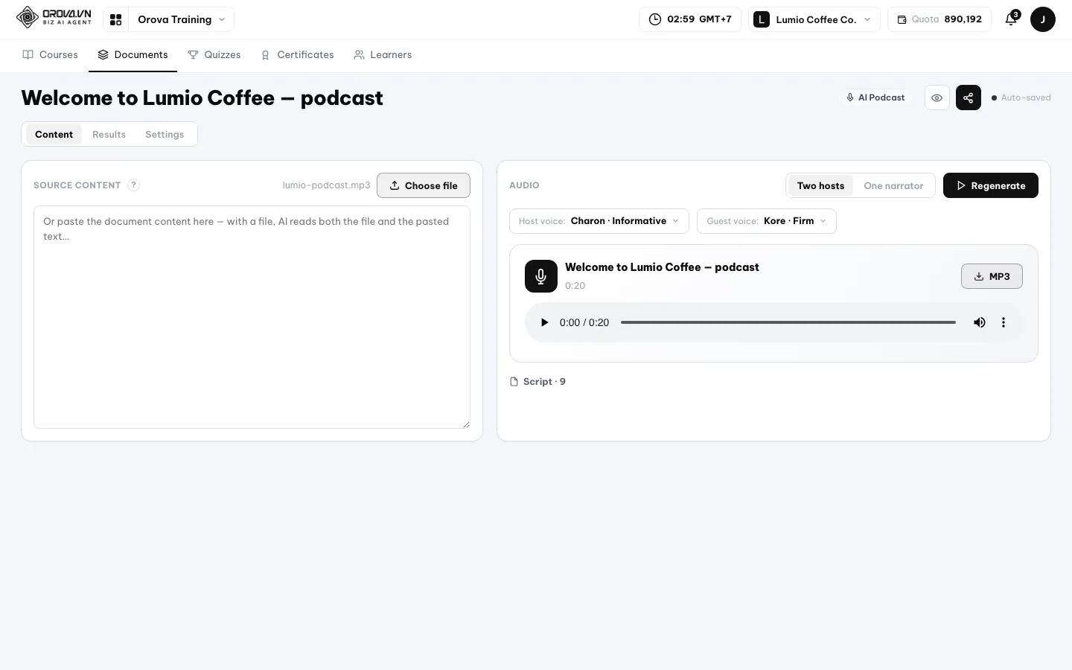Click the share icon button
The image size is (1072, 670).
tap(968, 98)
